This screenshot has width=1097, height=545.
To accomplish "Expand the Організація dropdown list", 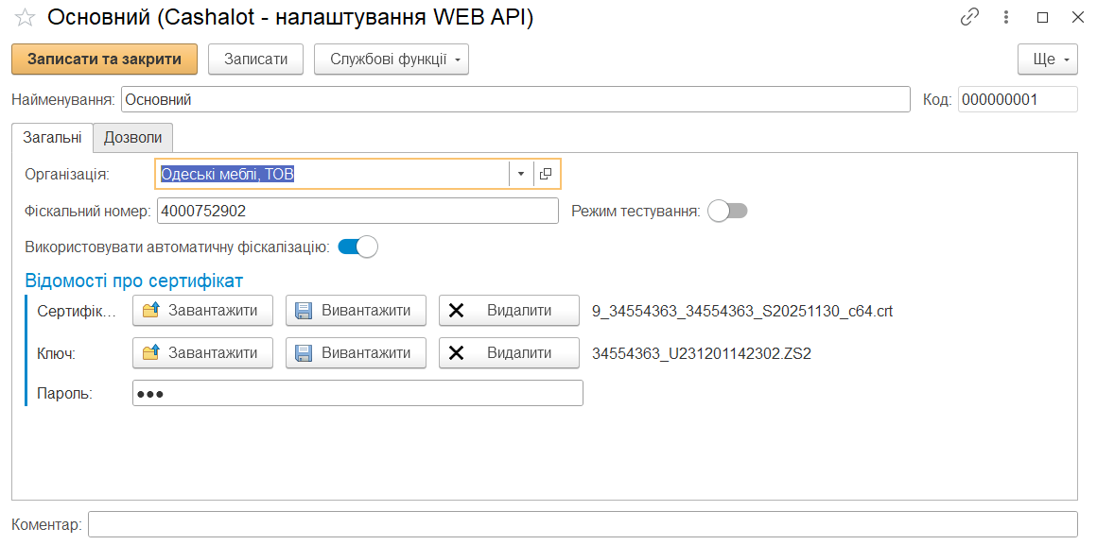I will pos(521,174).
